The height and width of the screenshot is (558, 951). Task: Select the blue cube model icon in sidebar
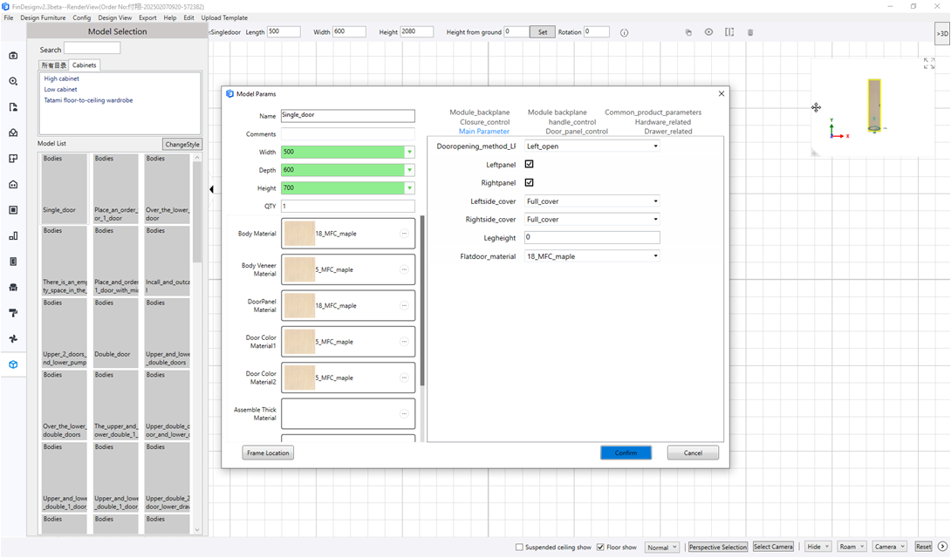(13, 364)
